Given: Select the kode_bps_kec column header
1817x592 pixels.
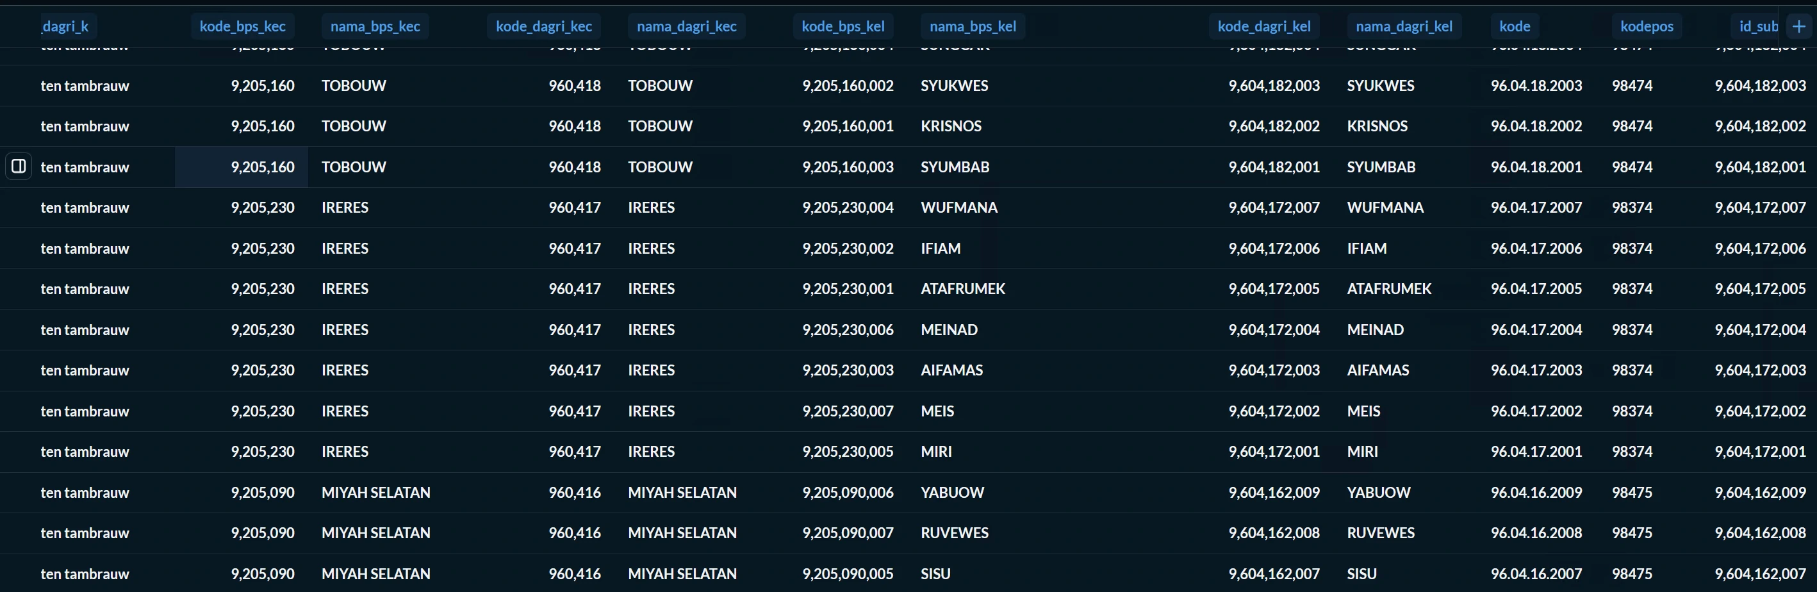Looking at the screenshot, I should tap(242, 26).
